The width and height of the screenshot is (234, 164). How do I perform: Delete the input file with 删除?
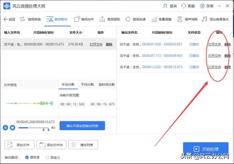click(x=109, y=44)
